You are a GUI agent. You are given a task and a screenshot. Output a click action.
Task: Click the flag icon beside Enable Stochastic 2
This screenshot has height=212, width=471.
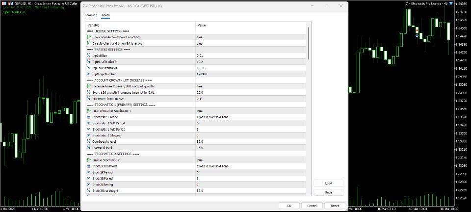pos(89,160)
